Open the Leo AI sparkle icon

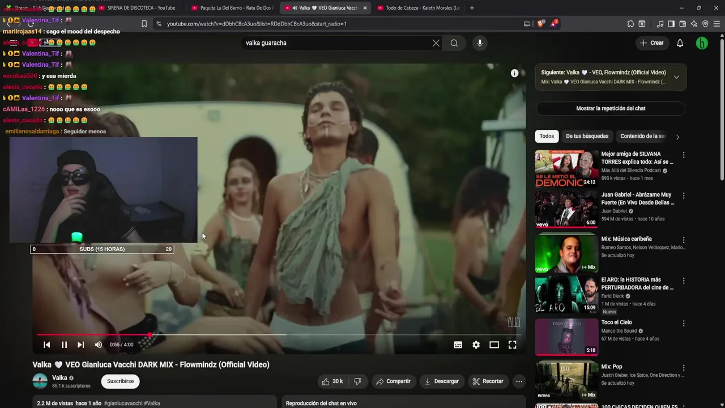click(x=694, y=24)
